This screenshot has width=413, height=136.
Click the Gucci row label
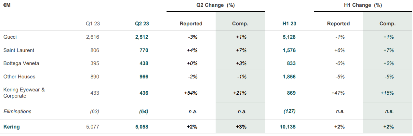pos(10,37)
